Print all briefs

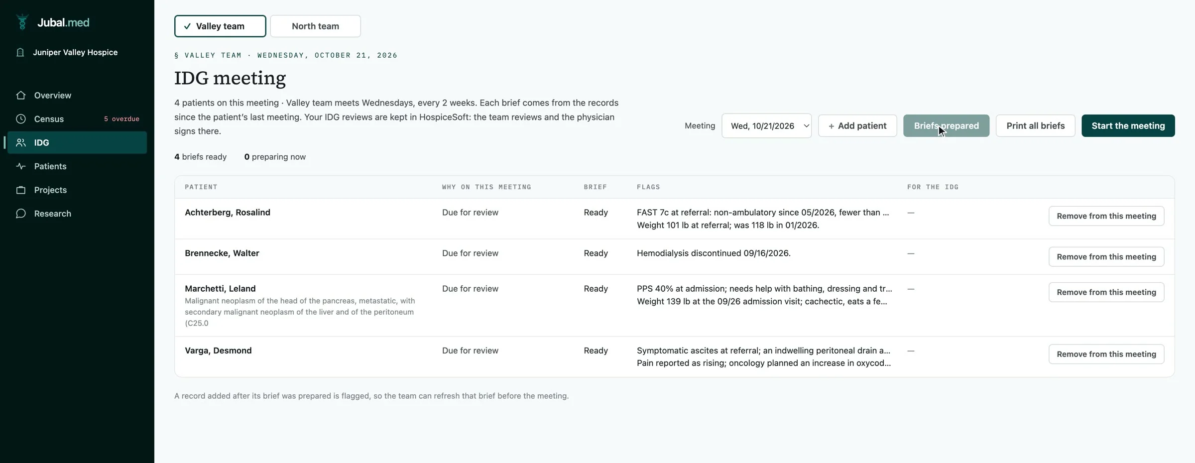[1035, 126]
